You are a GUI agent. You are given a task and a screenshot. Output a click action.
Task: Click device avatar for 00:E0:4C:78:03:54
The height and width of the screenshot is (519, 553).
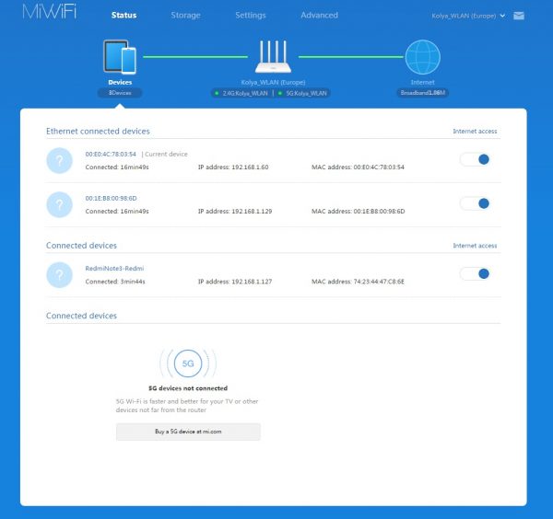coord(60,160)
